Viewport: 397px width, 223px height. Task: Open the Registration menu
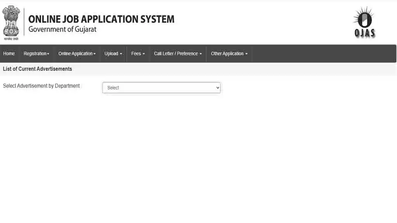36,54
